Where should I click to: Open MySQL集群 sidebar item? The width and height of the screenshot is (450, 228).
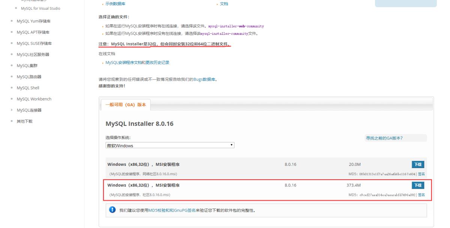pyautogui.click(x=26, y=66)
